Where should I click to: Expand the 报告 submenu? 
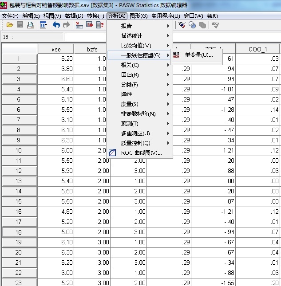tap(139, 26)
